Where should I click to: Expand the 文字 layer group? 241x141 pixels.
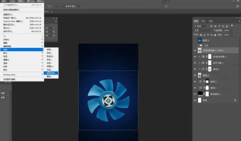(198, 45)
